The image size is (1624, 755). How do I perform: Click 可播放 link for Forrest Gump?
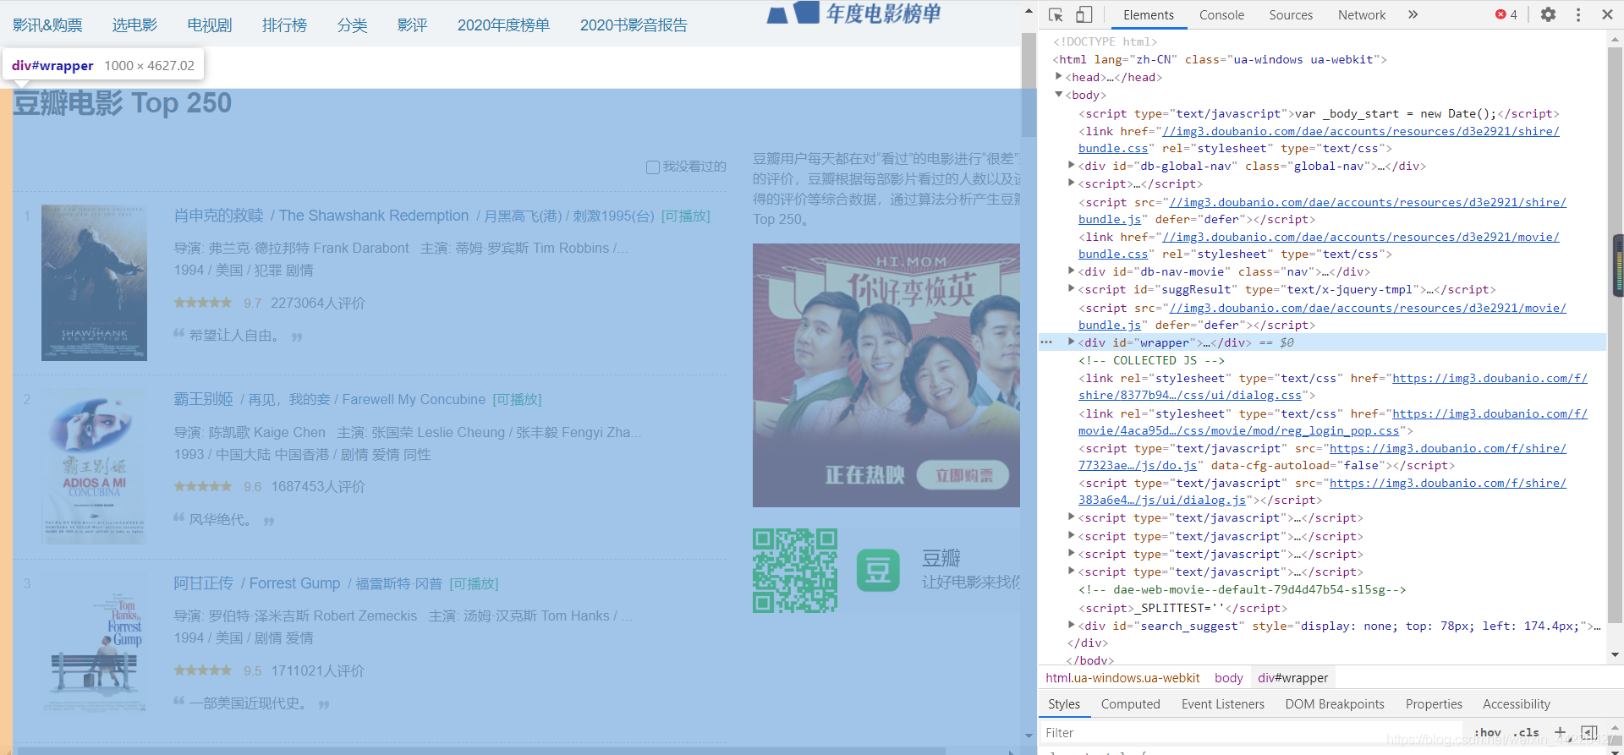pyautogui.click(x=474, y=584)
